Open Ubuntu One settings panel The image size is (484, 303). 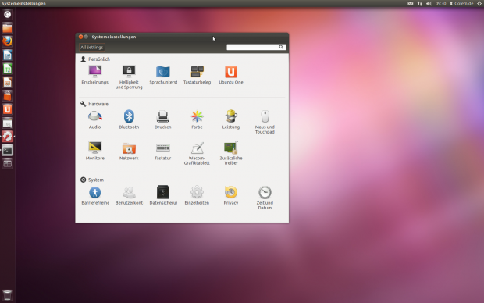click(x=231, y=75)
